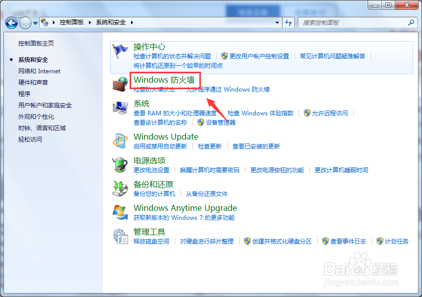Click the Control Panel icon in address bar

45,22
